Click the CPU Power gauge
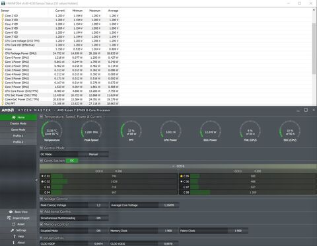Image resolution: width=317 pixels, height=246 pixels. coord(170,131)
